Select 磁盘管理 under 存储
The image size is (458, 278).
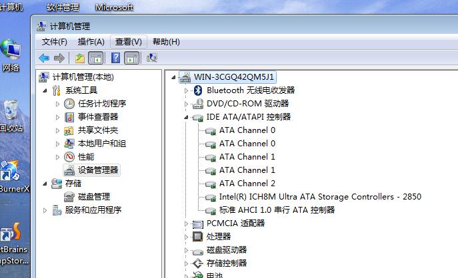93,197
